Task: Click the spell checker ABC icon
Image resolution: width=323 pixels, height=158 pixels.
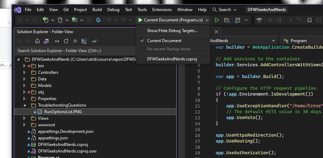Action: point(259,20)
